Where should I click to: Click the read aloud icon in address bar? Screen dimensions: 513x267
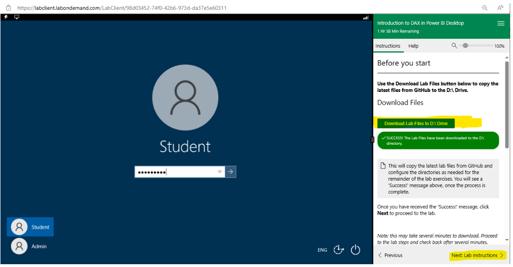[x=500, y=8]
